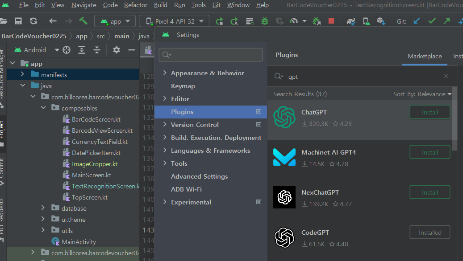Click the ChatGPT plugin logo
The width and height of the screenshot is (463, 261).
click(x=284, y=117)
